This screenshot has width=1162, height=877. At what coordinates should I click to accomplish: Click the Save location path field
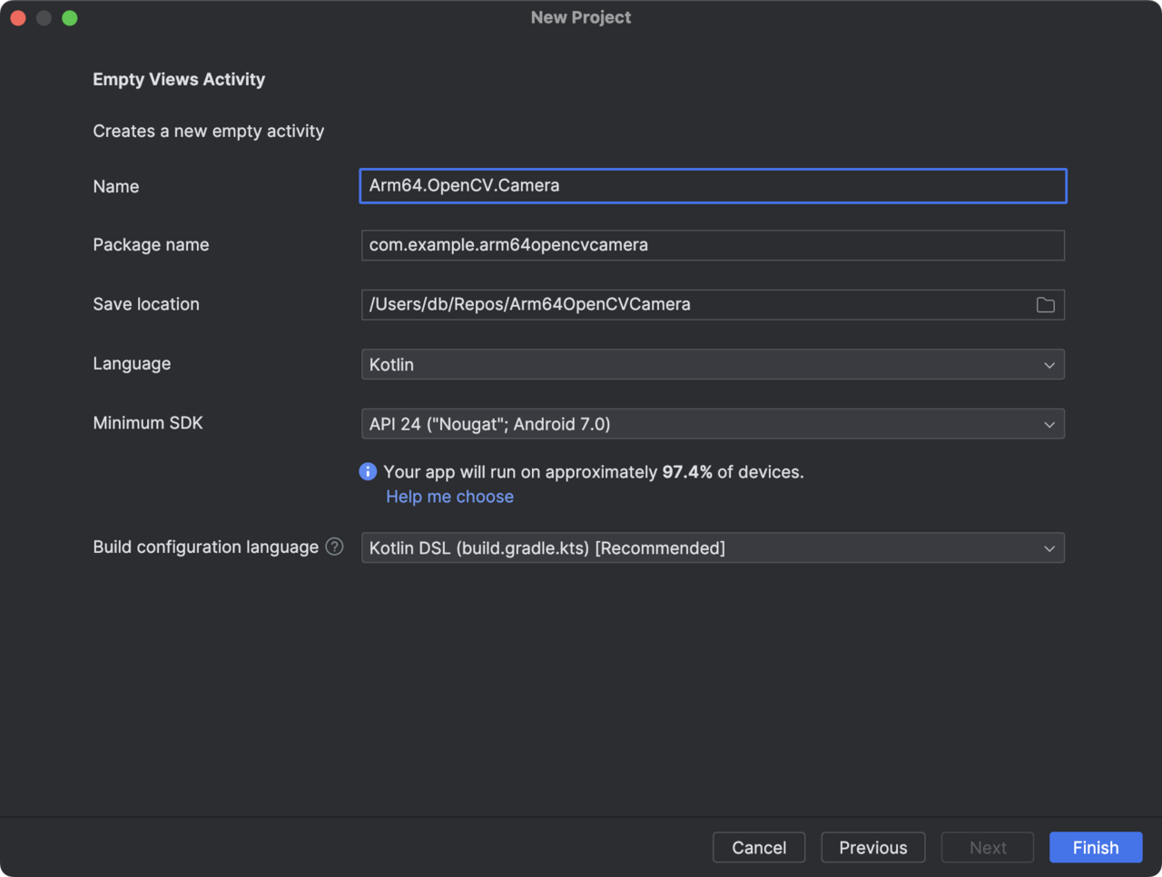click(x=694, y=305)
